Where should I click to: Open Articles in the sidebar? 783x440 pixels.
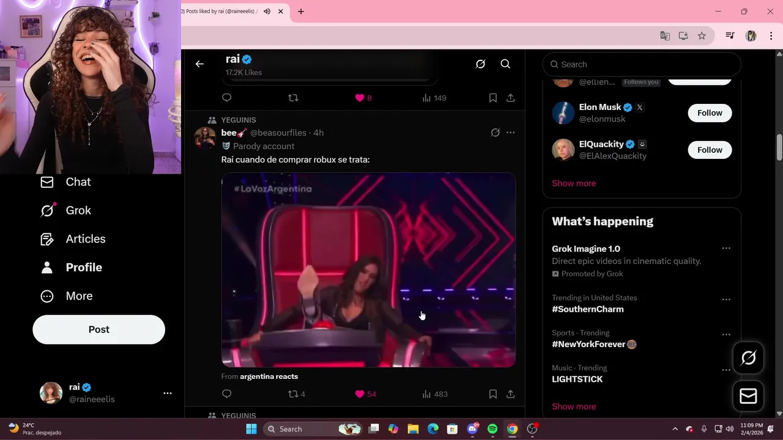point(73,239)
